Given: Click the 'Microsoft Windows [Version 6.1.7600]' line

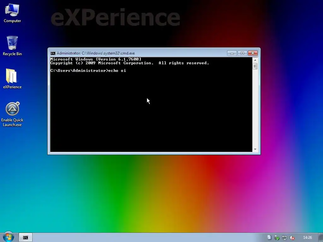Looking at the screenshot, I should pos(96,59).
